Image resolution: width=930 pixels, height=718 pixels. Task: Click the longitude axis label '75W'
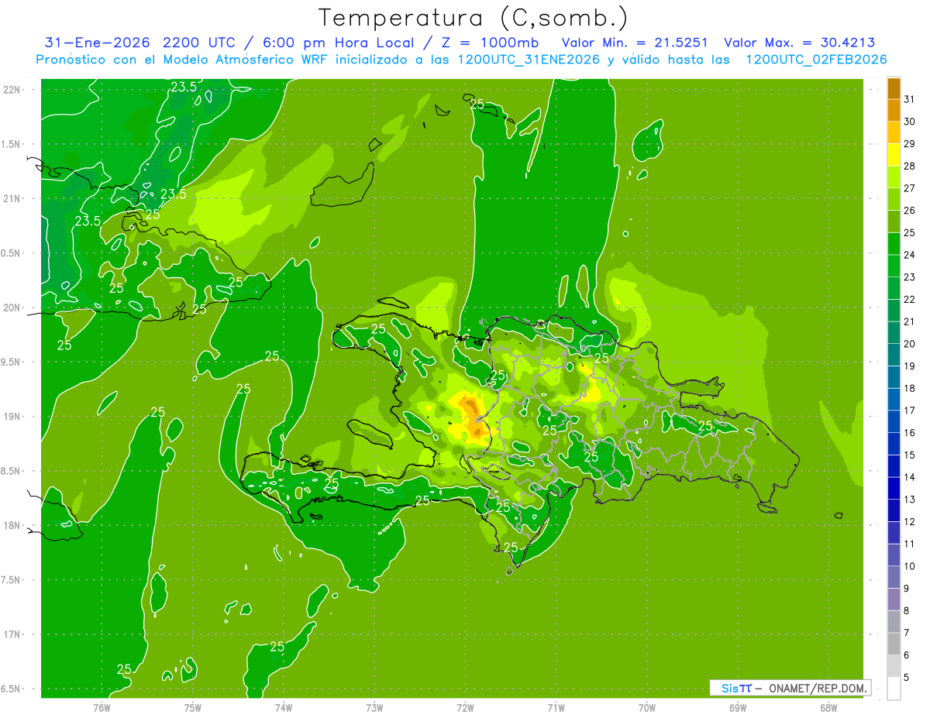pyautogui.click(x=193, y=707)
